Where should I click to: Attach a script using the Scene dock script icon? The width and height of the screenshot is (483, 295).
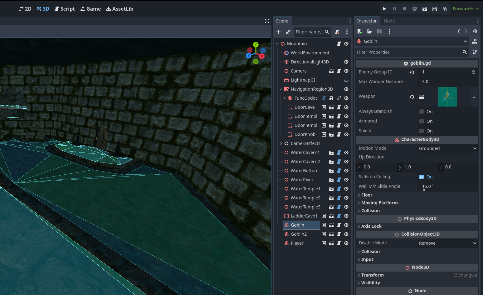click(337, 32)
